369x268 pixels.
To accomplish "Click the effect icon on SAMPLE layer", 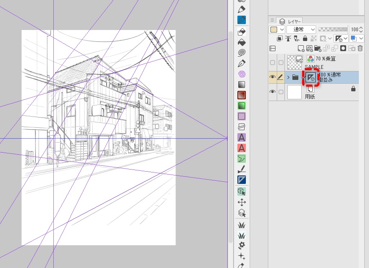I will point(311,58).
